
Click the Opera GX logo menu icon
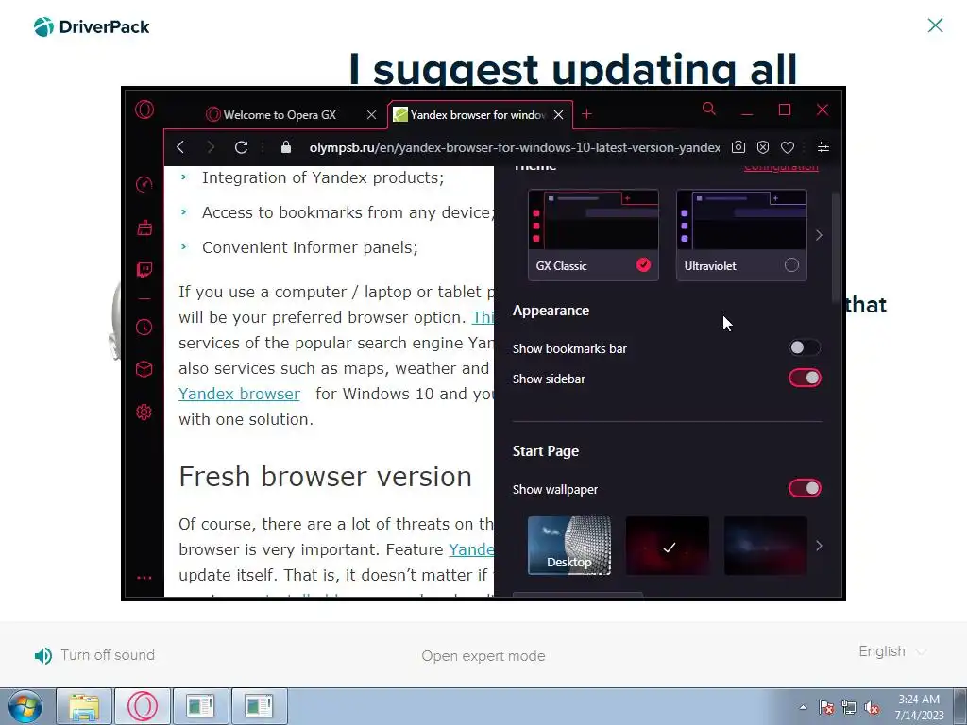click(x=144, y=110)
